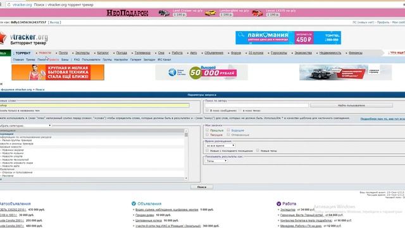405x228 pixels.
Task: Open the IRC Канал submenu link
Action: coord(165,60)
